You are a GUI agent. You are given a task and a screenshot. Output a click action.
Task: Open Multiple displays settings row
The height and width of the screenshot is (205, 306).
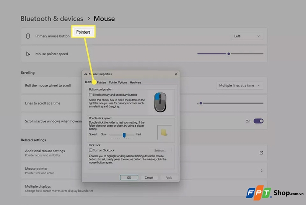(x=144, y=189)
